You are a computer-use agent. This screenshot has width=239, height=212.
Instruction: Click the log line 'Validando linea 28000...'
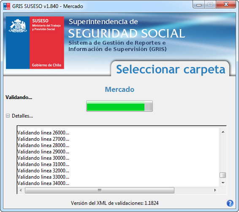point(43,145)
